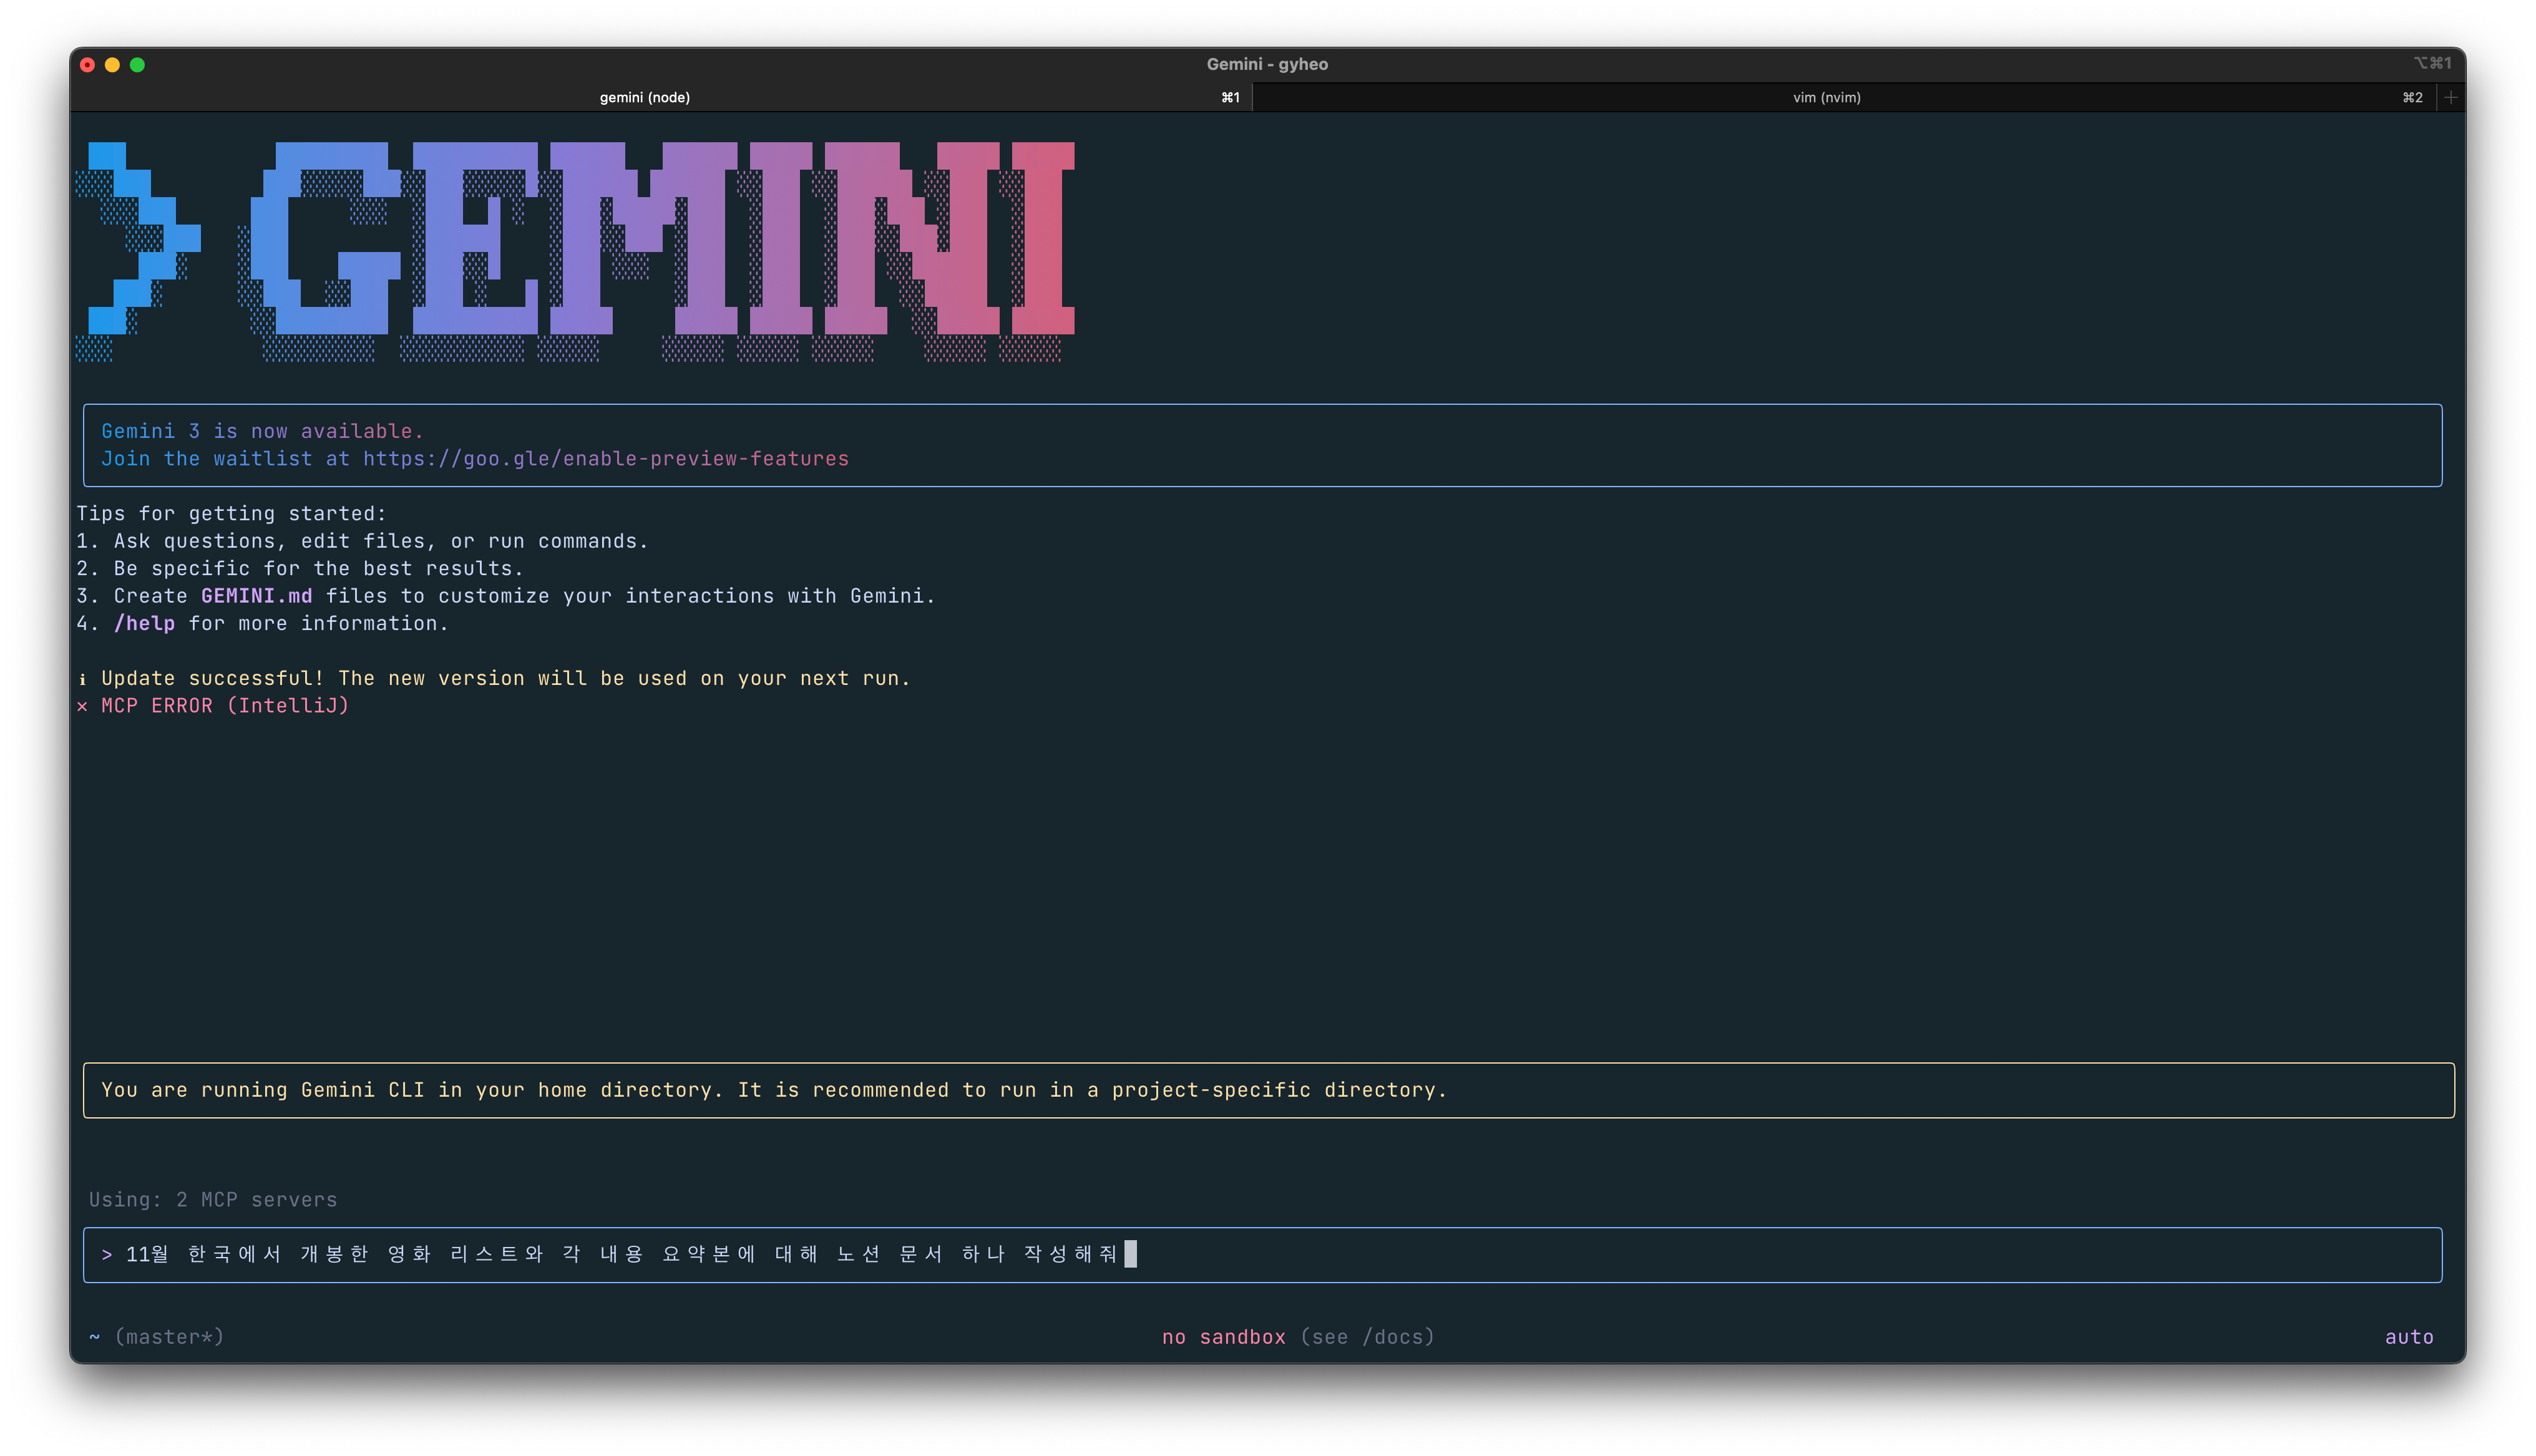
Task: Maximize the window using green button
Action: 138,65
